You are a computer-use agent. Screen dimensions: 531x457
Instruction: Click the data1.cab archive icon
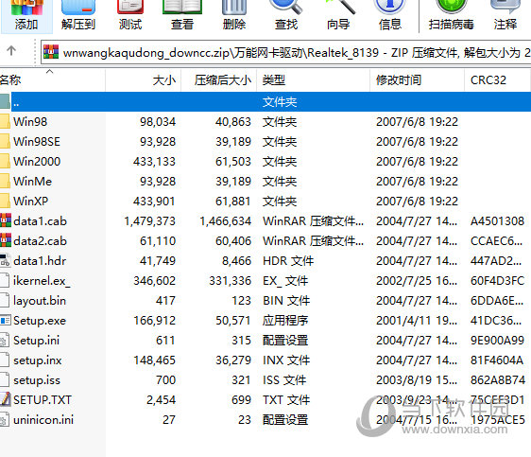pyautogui.click(x=6, y=220)
